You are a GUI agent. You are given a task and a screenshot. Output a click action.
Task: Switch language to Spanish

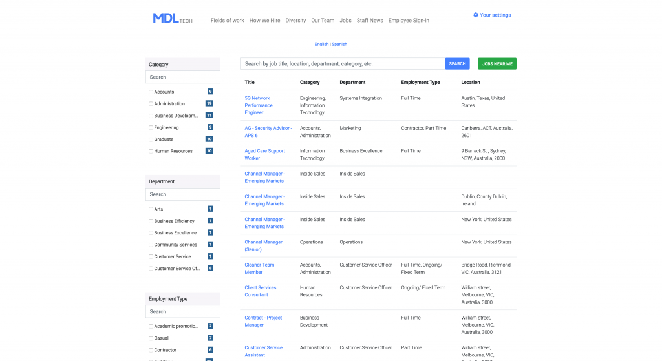[339, 45]
